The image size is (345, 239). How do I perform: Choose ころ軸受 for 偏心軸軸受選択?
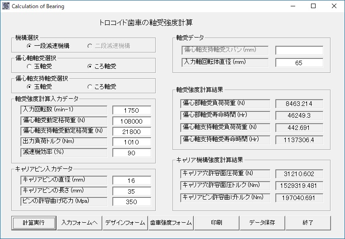click(x=90, y=66)
